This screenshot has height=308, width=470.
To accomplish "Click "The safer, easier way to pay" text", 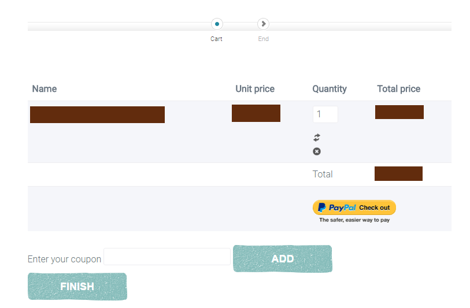I will (x=354, y=220).
